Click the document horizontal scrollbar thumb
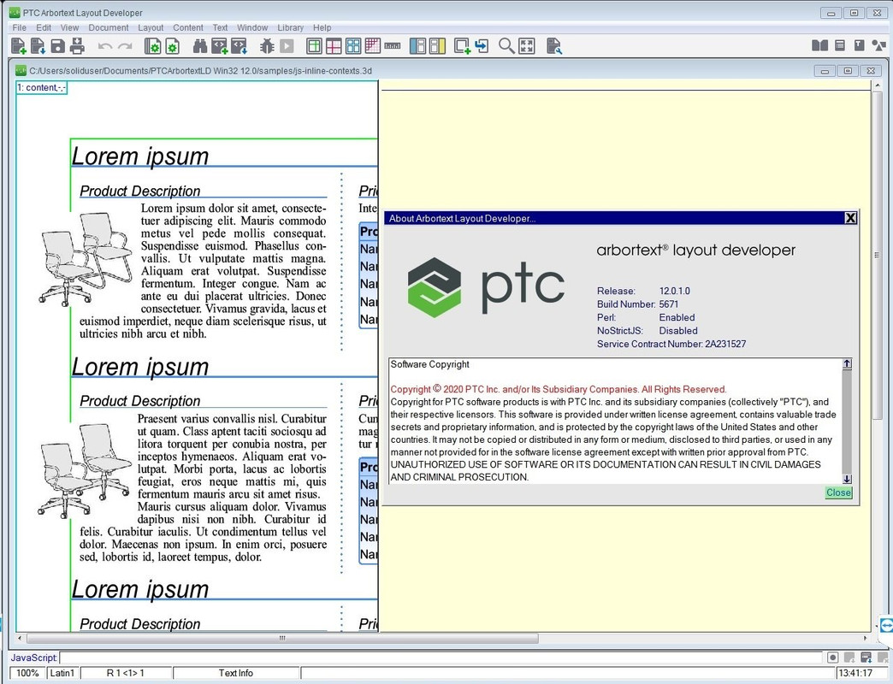This screenshot has height=684, width=893. pyautogui.click(x=282, y=639)
